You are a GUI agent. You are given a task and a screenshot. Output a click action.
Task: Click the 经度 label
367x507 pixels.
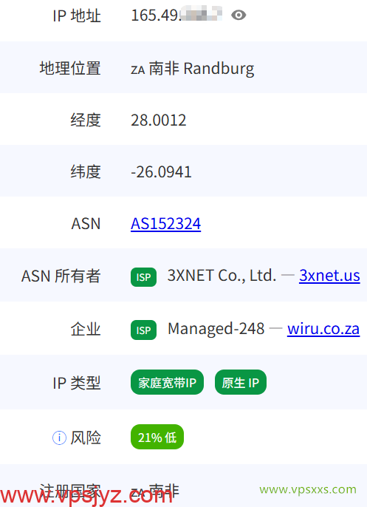tap(86, 120)
